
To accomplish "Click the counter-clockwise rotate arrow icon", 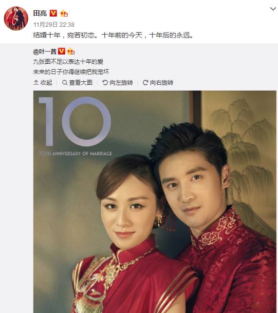I will [x=105, y=82].
